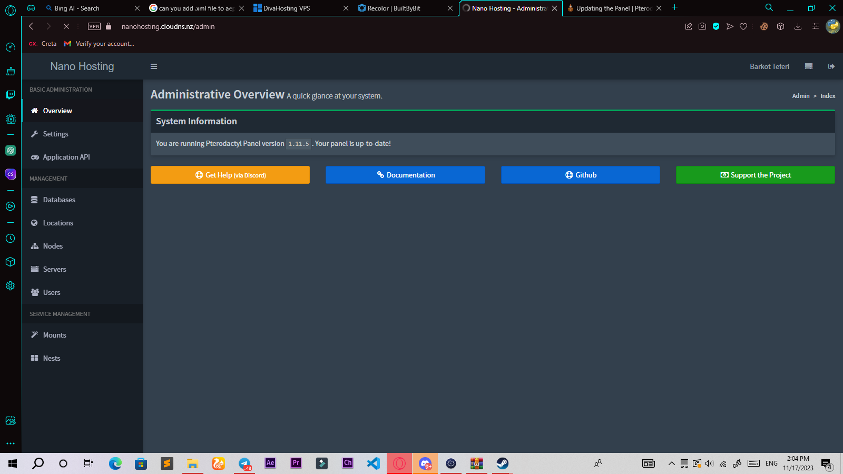This screenshot has width=843, height=474.
Task: Open Telegram from taskbar
Action: [x=245, y=463]
